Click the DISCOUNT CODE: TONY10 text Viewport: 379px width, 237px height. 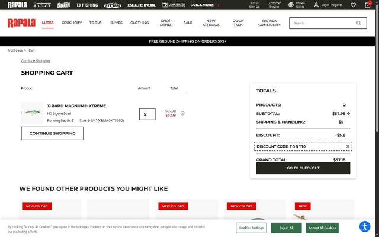[x=281, y=146]
